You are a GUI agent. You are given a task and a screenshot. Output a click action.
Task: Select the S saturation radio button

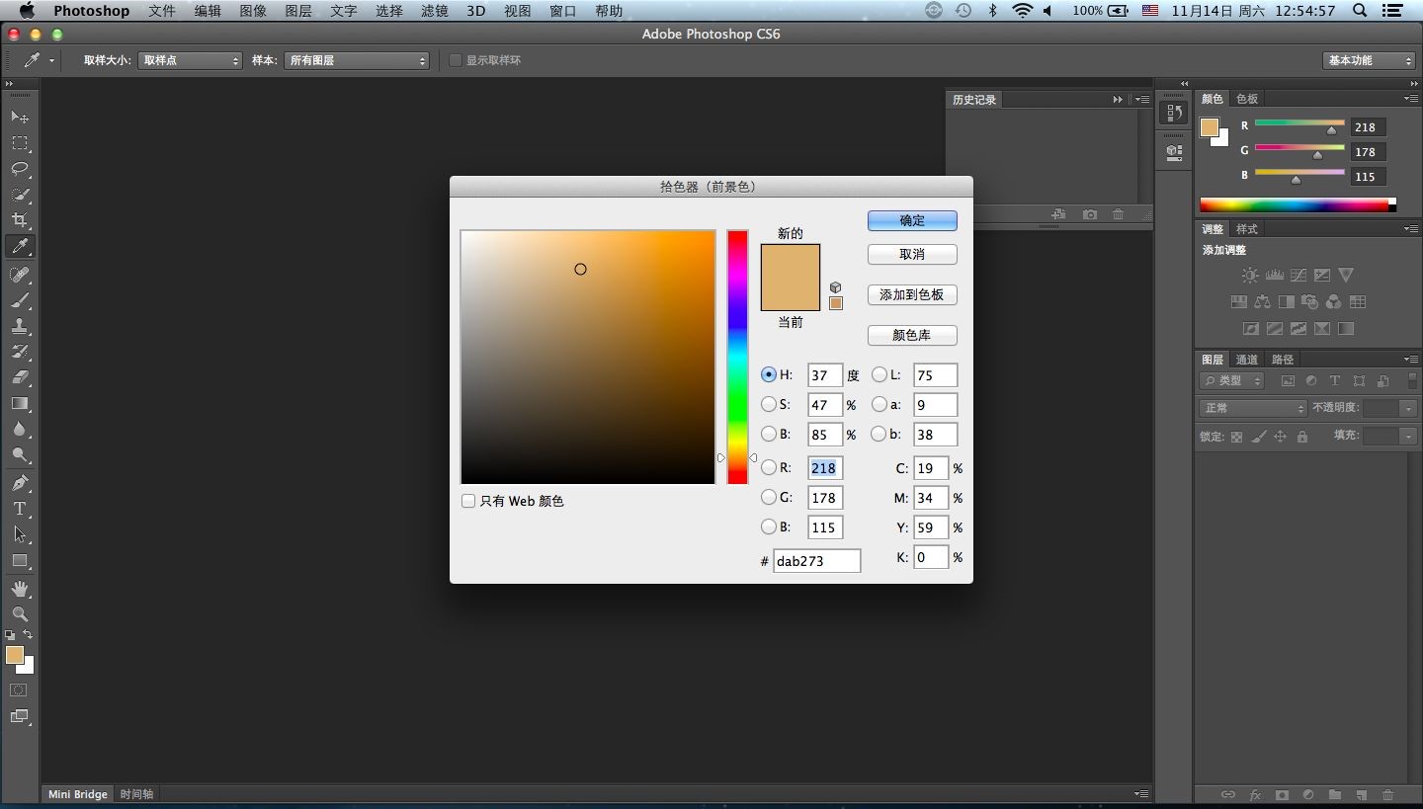[769, 404]
